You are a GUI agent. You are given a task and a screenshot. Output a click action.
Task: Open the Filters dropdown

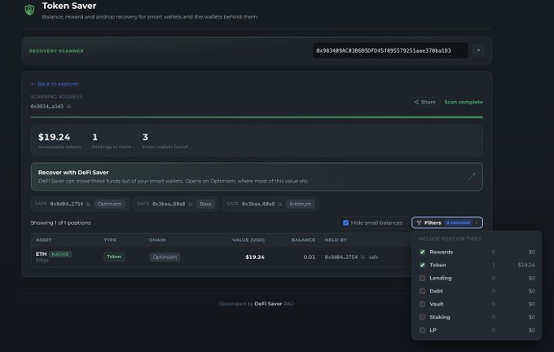coord(447,222)
